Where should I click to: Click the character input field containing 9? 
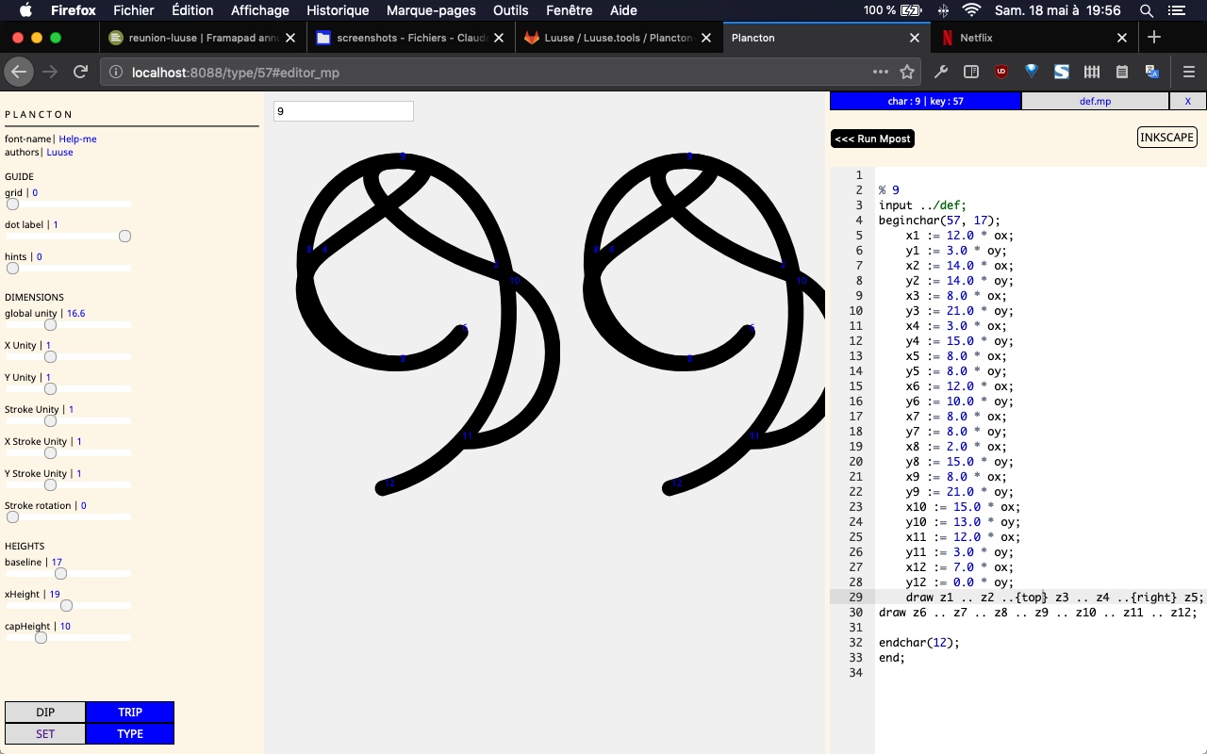[343, 111]
